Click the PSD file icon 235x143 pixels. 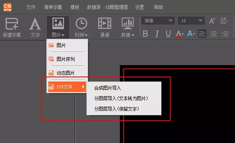click(51, 87)
